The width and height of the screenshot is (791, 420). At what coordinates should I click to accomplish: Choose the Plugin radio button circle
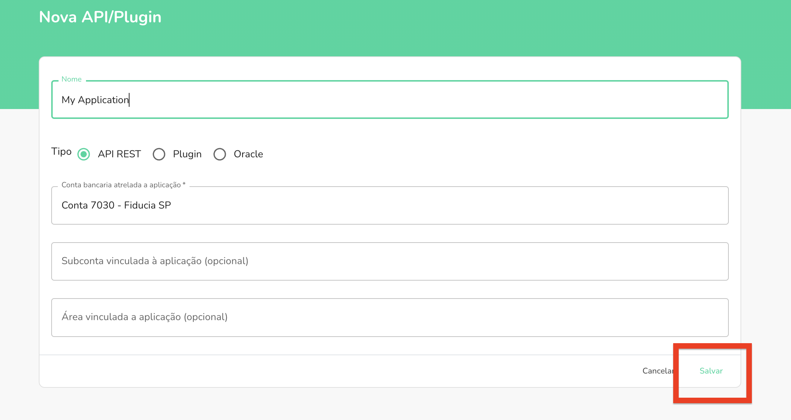point(159,154)
